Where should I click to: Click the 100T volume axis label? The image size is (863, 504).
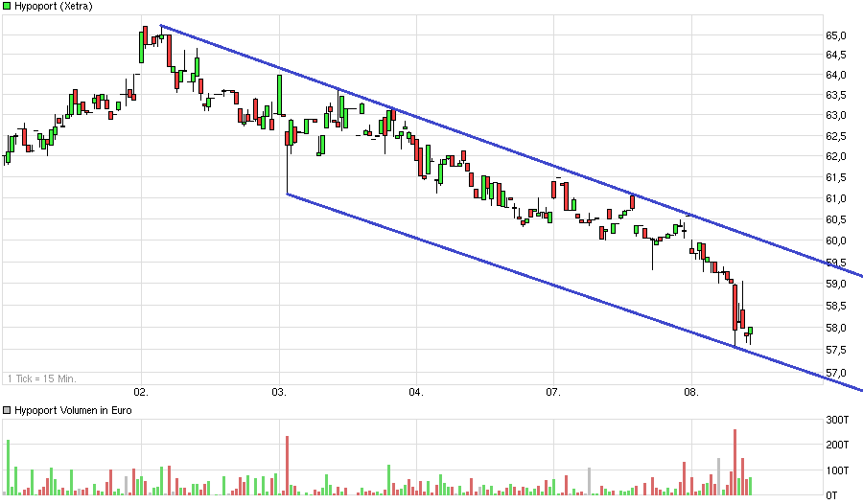pyautogui.click(x=838, y=470)
